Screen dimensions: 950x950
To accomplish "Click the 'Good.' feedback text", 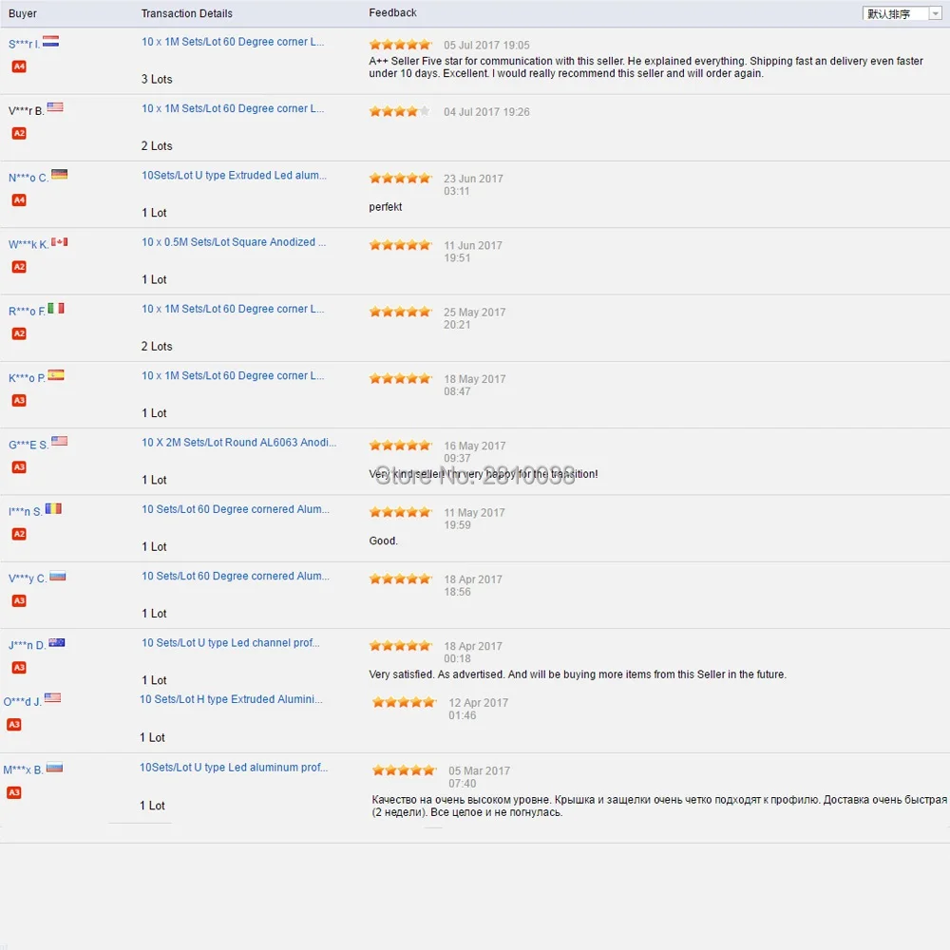I will (x=383, y=541).
